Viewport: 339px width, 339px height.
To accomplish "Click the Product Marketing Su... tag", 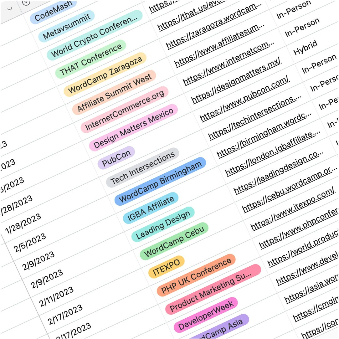I will [x=213, y=290].
